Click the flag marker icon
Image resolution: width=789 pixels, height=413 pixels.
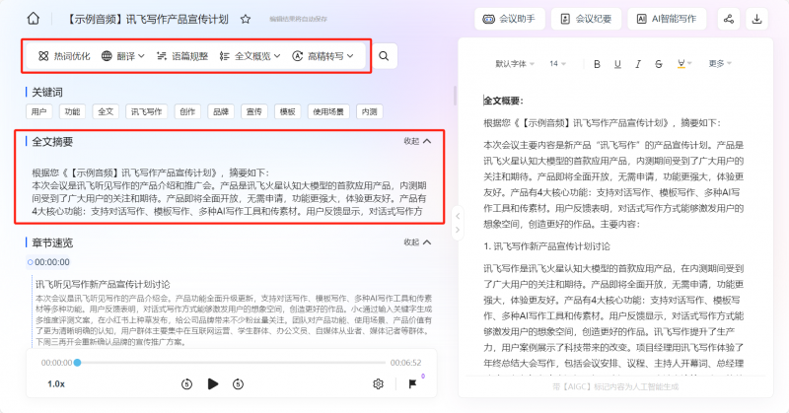pos(412,384)
